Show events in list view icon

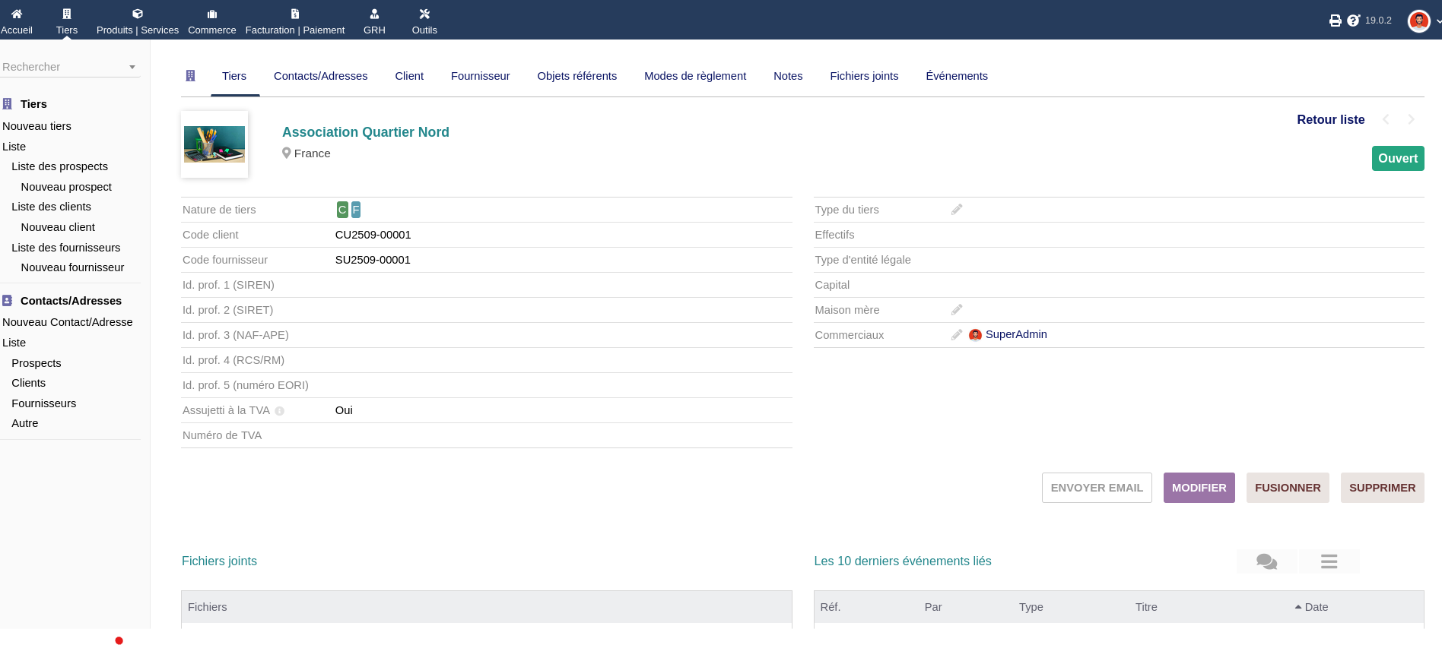coord(1329,561)
